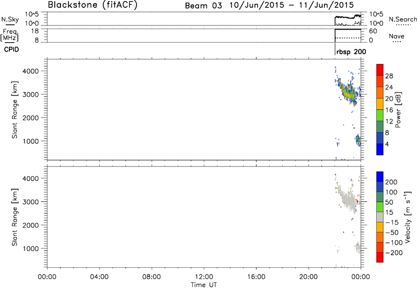Click the '04:00' time tick label

(x=99, y=277)
